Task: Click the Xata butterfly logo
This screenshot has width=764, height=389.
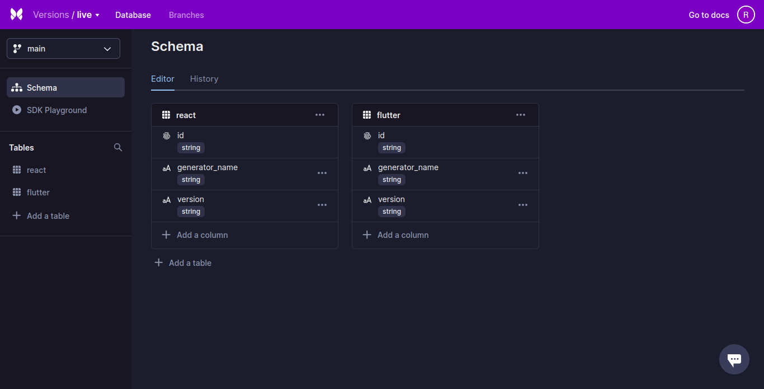Action: click(x=16, y=15)
